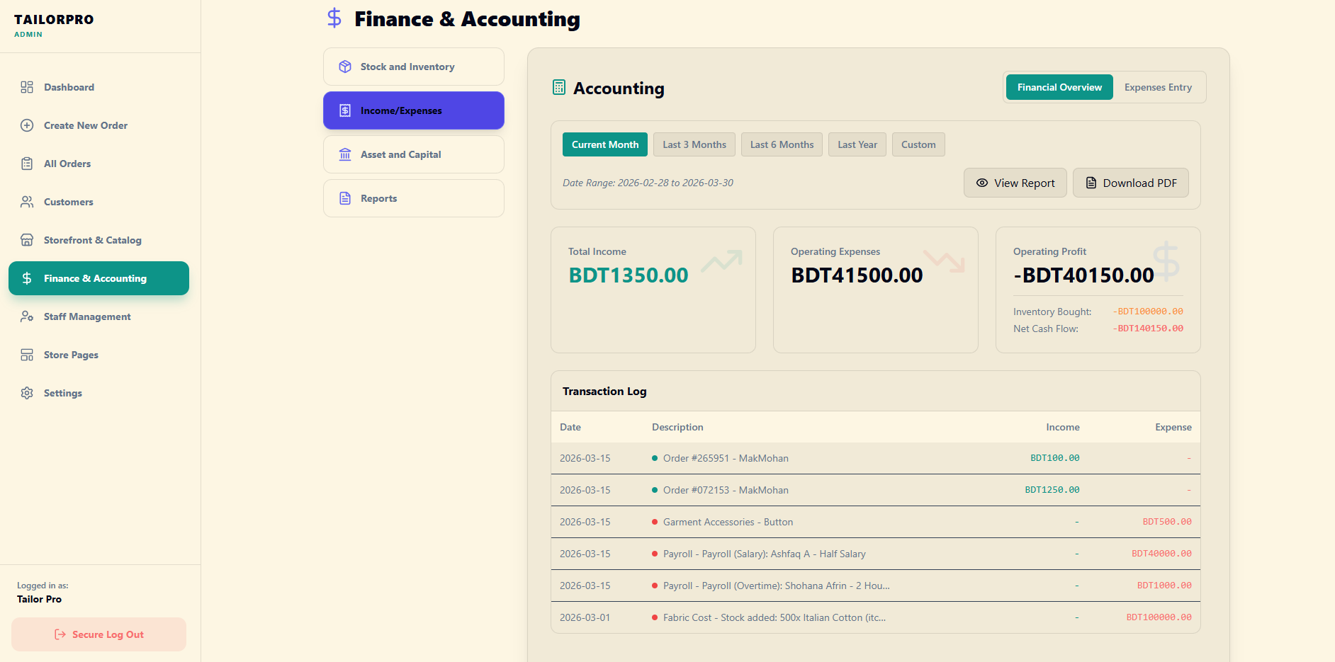Screen dimensions: 1335x662
Task: Open Order #265951 transaction row
Action: tap(726, 458)
